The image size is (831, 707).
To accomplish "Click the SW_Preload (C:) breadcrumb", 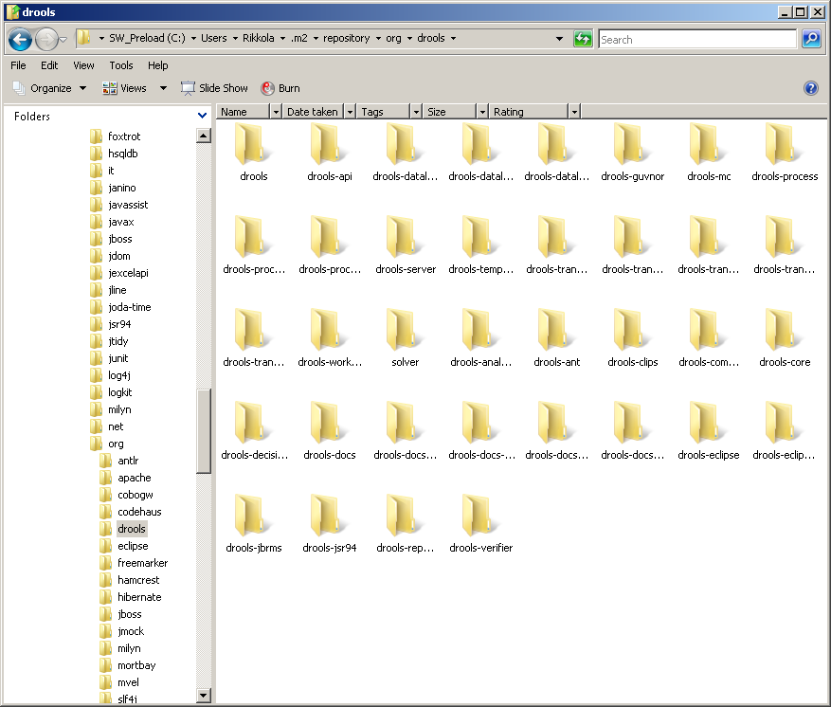I will (147, 38).
